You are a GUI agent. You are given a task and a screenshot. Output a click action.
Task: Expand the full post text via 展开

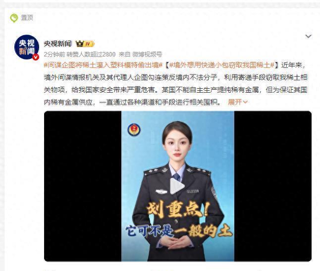point(235,102)
